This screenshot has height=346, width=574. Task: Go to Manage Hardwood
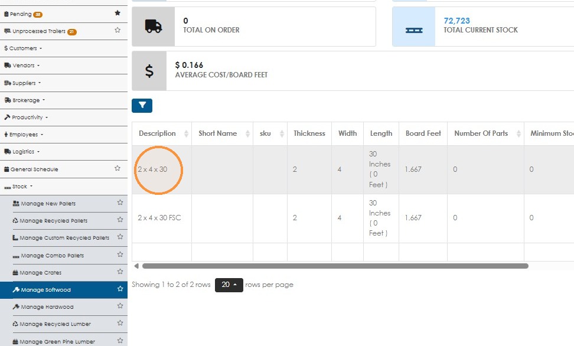(x=43, y=307)
